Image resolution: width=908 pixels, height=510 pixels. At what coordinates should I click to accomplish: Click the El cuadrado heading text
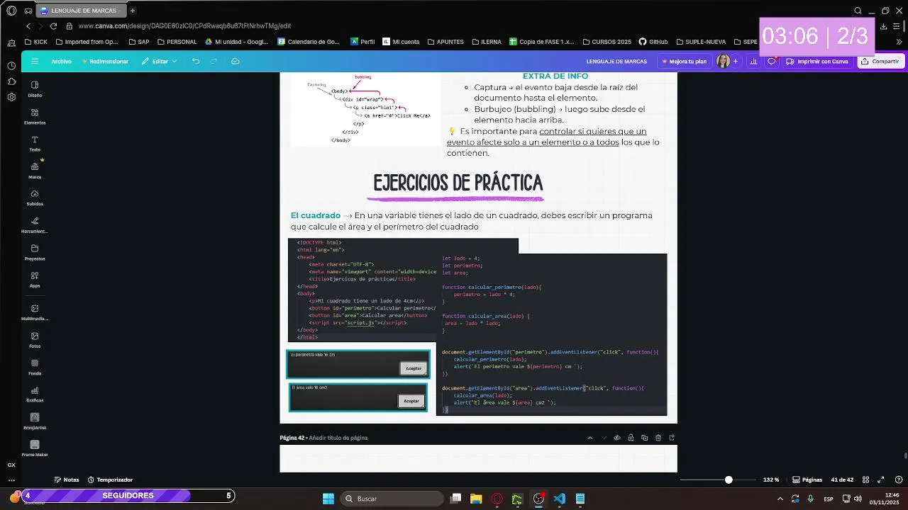pyautogui.click(x=316, y=215)
